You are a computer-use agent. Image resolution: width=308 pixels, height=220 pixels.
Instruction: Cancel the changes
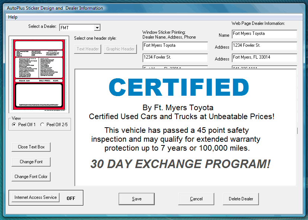pyautogui.click(x=196, y=199)
